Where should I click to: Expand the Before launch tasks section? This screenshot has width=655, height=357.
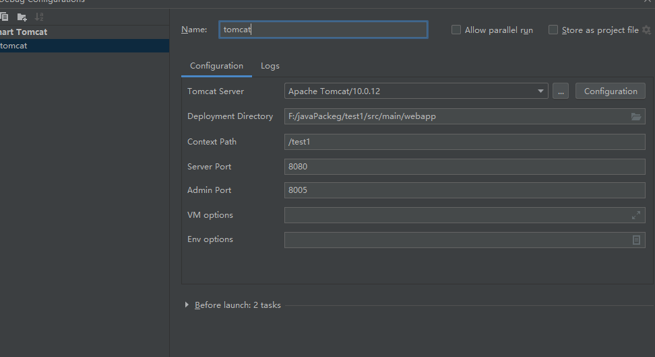(x=187, y=305)
